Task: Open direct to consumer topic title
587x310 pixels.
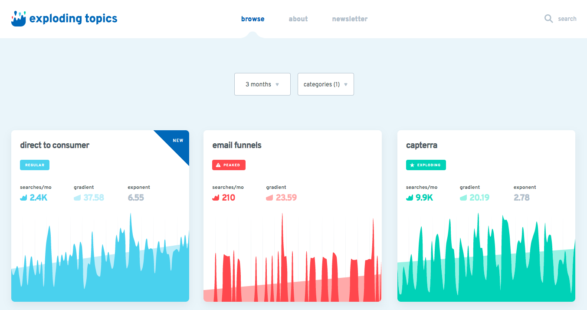Action: coord(55,145)
